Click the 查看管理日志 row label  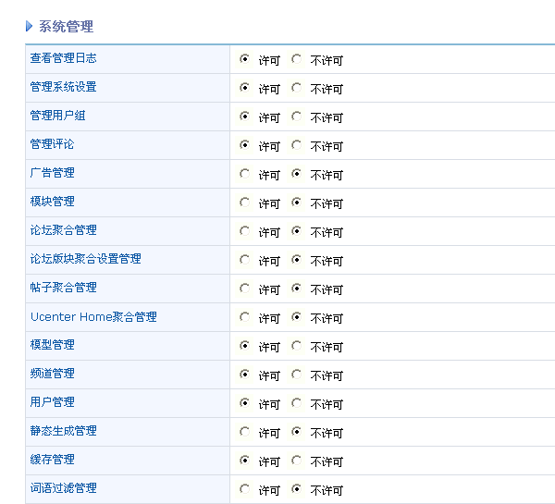click(63, 58)
